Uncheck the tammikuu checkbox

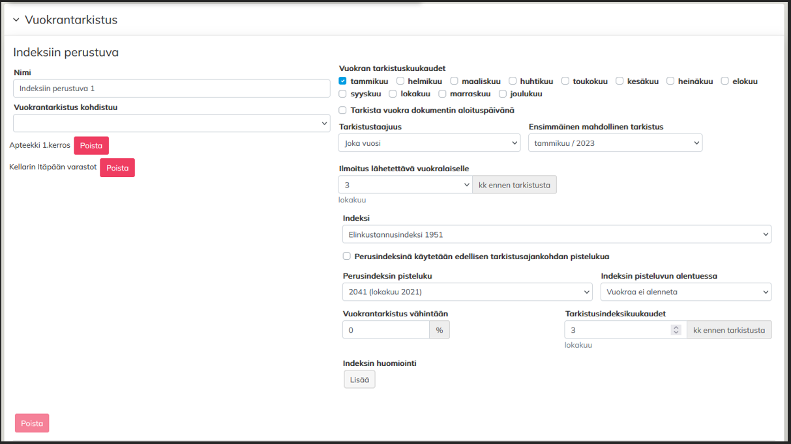pyautogui.click(x=343, y=81)
